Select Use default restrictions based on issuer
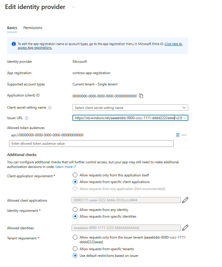The image size is (222, 267). point(75,256)
